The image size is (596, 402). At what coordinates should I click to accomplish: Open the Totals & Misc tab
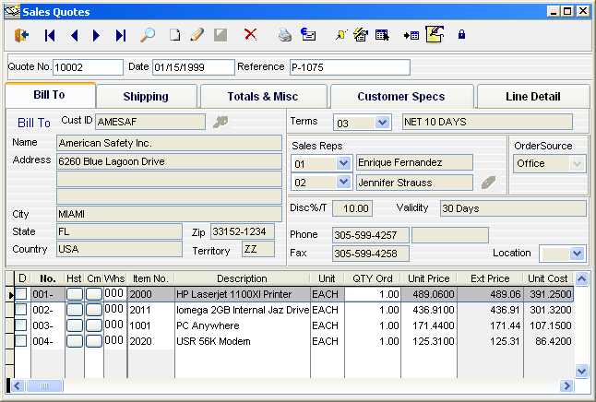coord(244,96)
